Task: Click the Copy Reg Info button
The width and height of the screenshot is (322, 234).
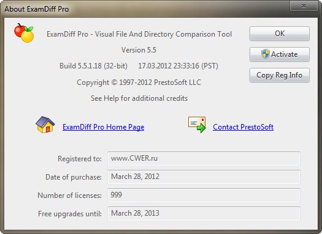Action: coord(280,75)
